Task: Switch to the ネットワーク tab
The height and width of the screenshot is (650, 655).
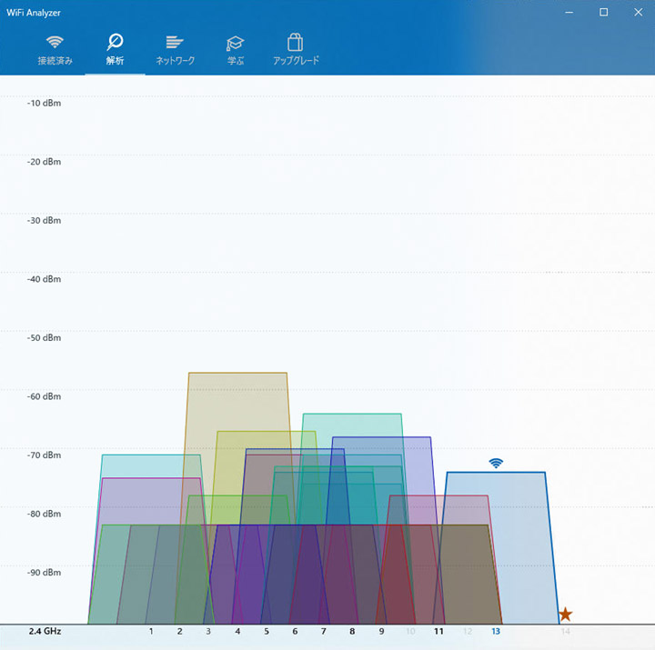Action: pyautogui.click(x=175, y=51)
